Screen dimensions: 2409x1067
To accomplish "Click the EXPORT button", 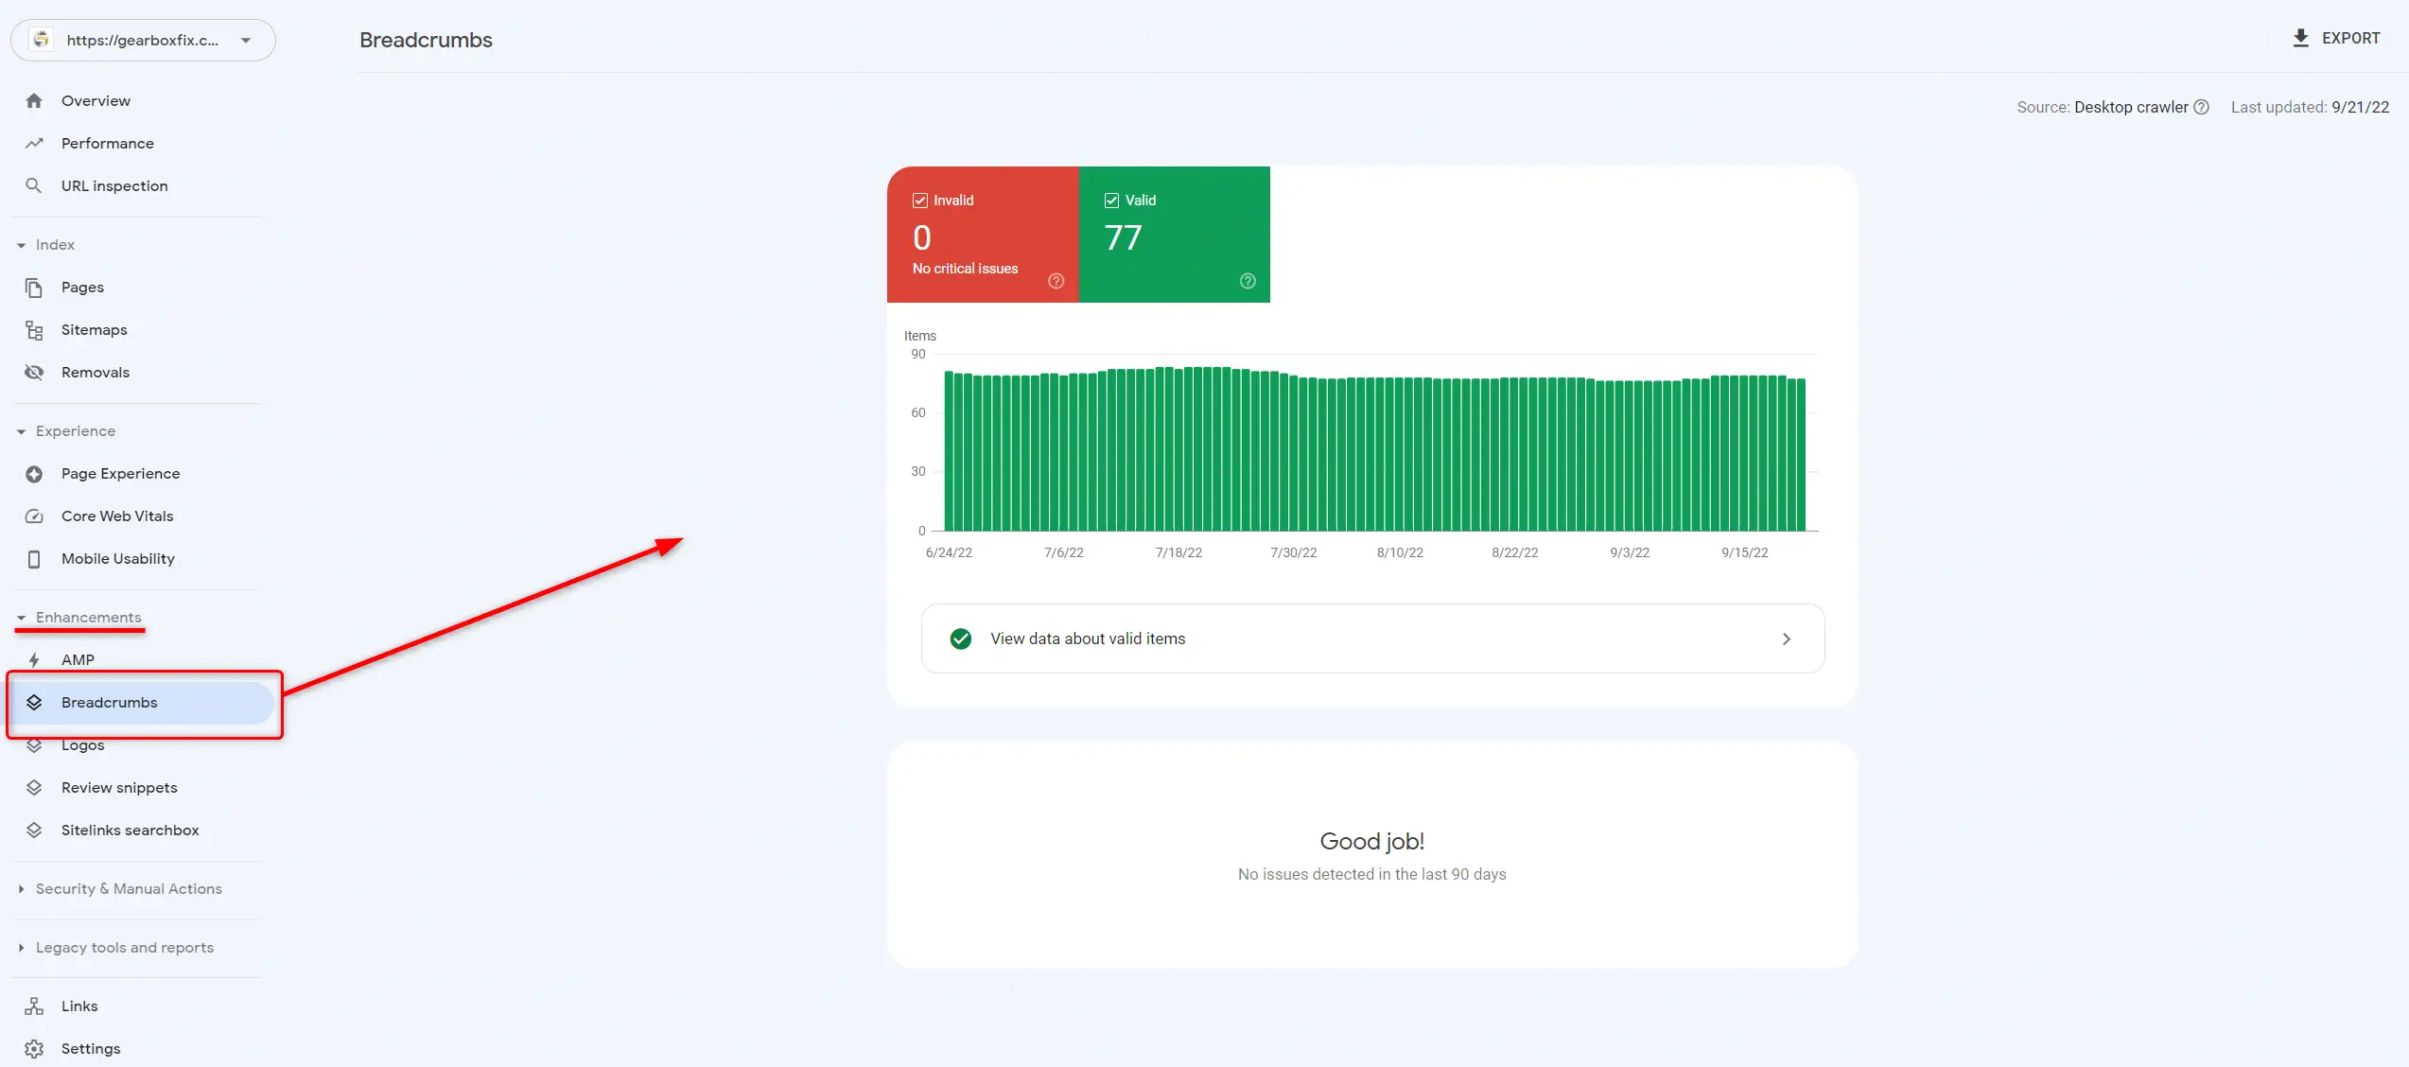I will tap(2337, 38).
